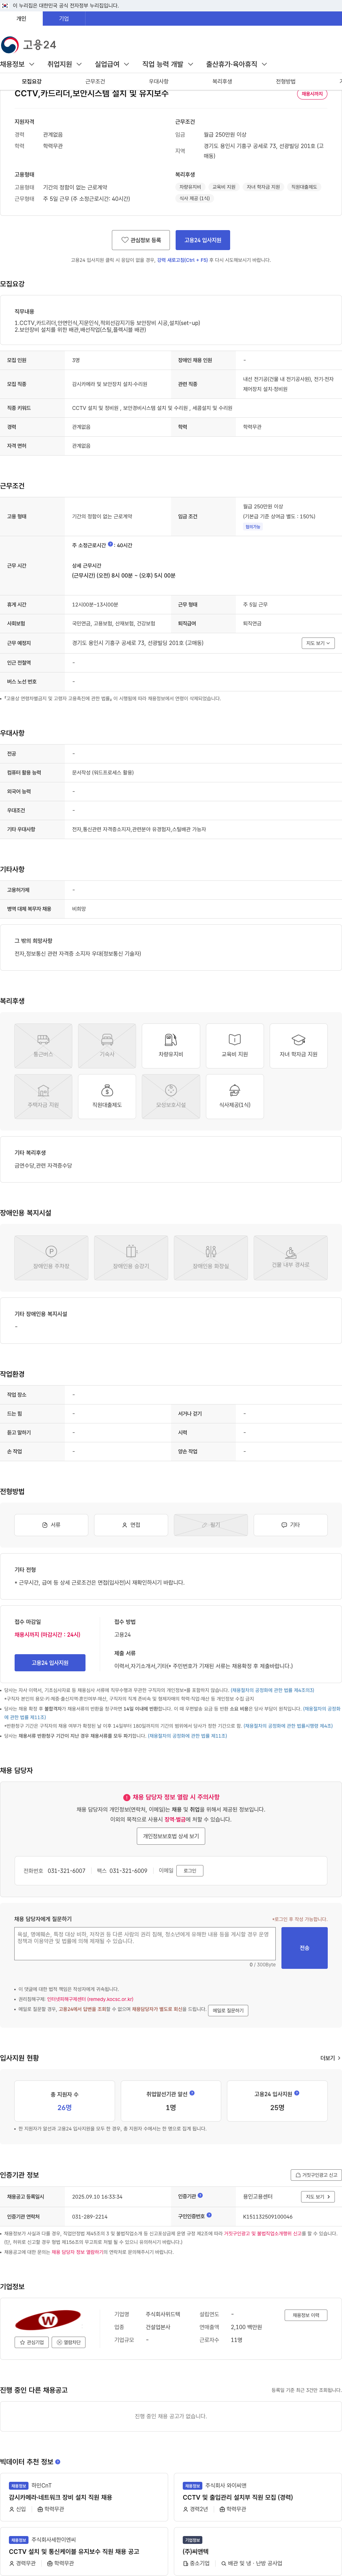Screen dimensions: 342x2576
Task: Expand the 취업지원 main menu
Action: tap(64, 64)
